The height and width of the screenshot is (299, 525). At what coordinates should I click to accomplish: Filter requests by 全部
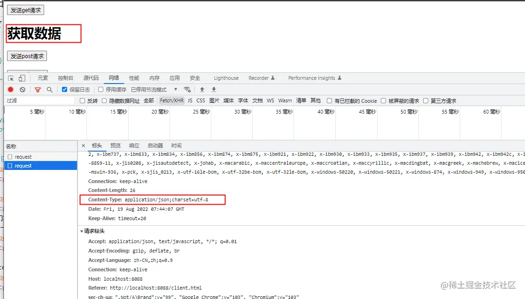149,101
